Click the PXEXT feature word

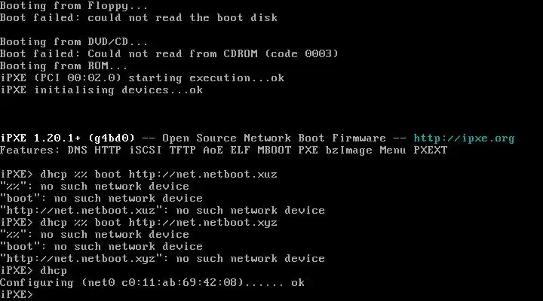pos(429,150)
